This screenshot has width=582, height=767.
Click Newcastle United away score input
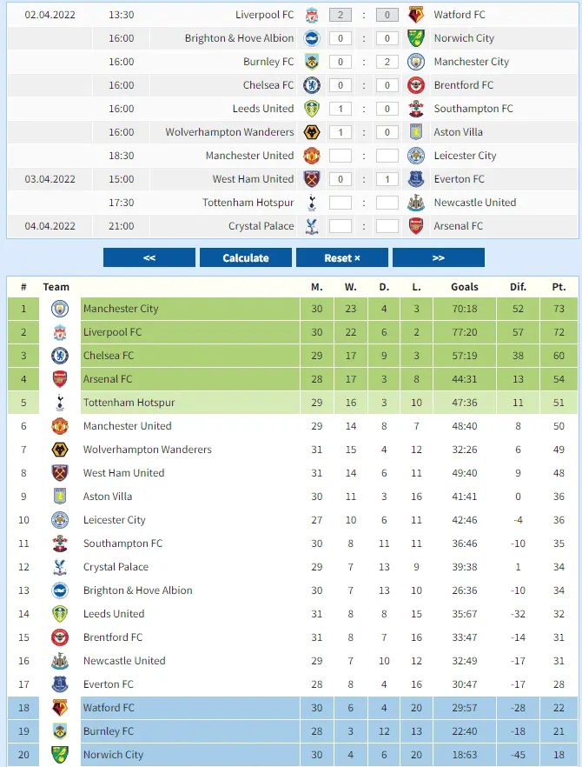[387, 203]
